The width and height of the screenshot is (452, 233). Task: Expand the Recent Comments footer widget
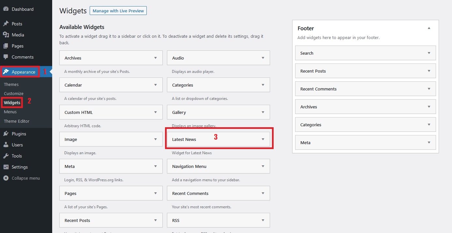pyautogui.click(x=429, y=89)
